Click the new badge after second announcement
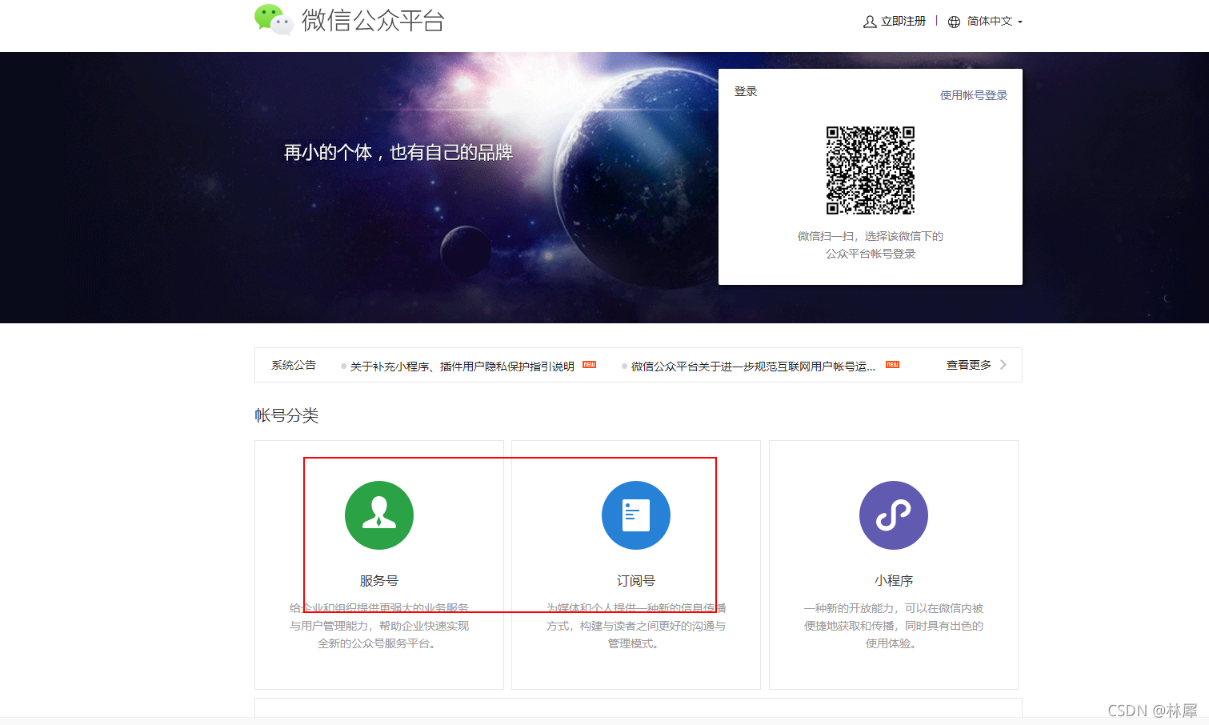Viewport: 1209px width, 725px height. (892, 365)
